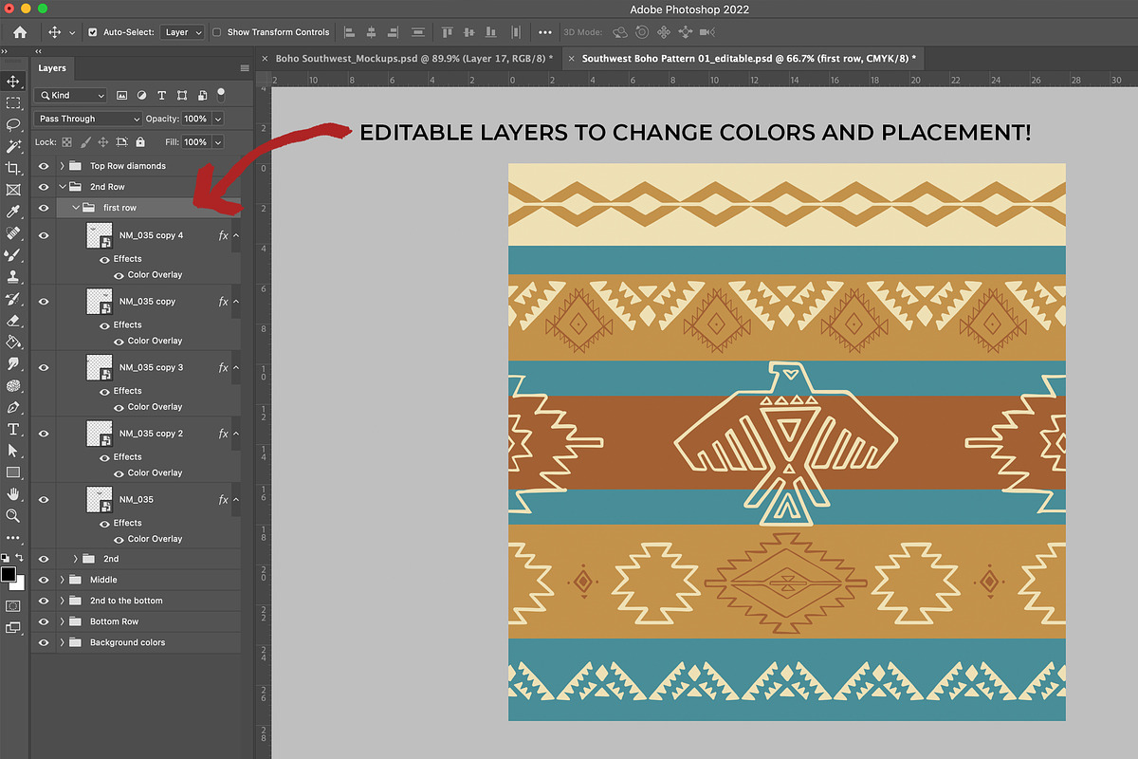Viewport: 1138px width, 759px height.
Task: Open the options bar overflow (three dots)
Action: 545,32
